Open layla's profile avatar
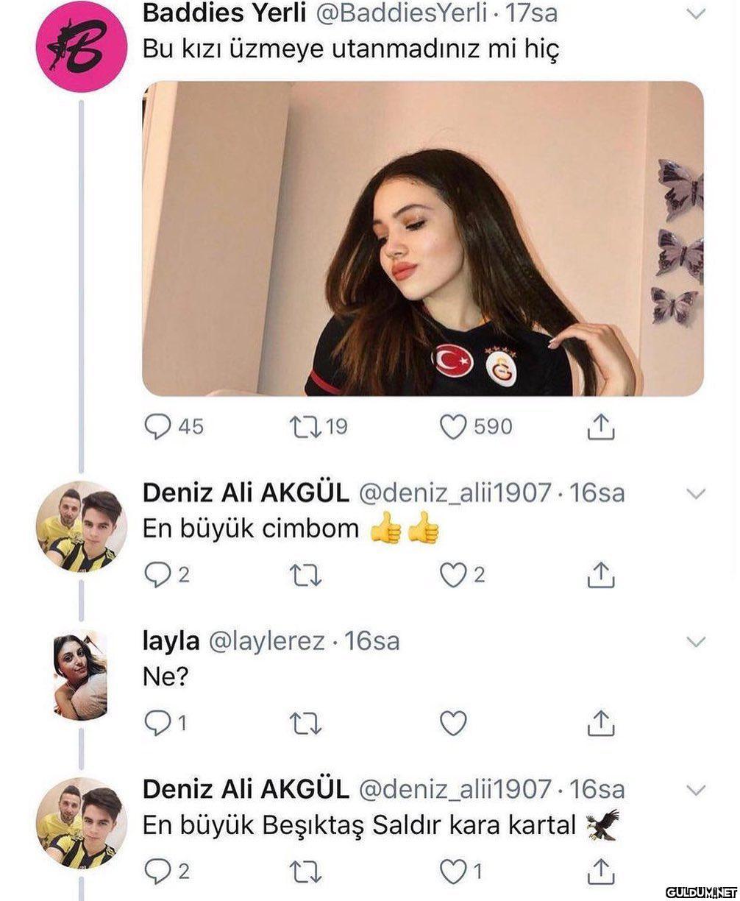740x901 pixels. pyautogui.click(x=81, y=675)
